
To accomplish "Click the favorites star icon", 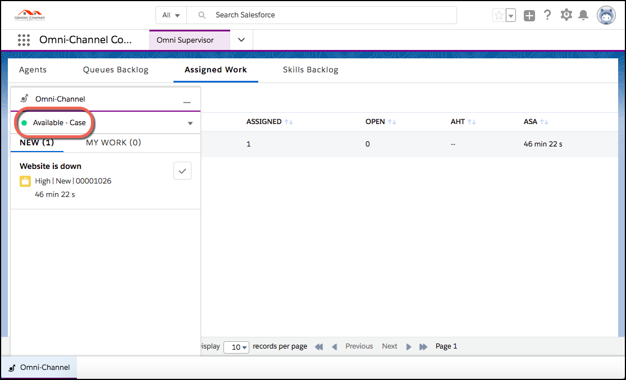I will click(x=499, y=16).
